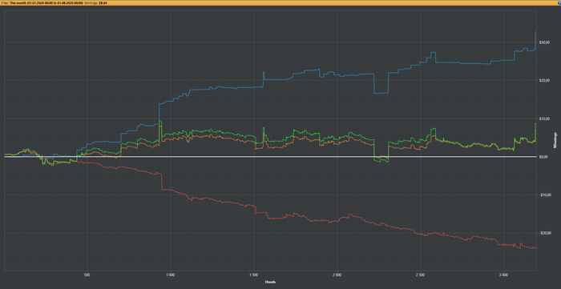The image size is (561, 289).
Task: Click the 1 000 hands axis label
Action: 170,275
